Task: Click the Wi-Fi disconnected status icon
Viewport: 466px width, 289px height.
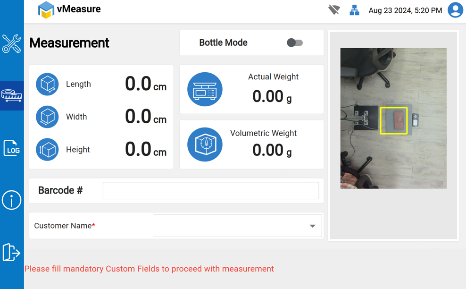Action: tap(334, 10)
